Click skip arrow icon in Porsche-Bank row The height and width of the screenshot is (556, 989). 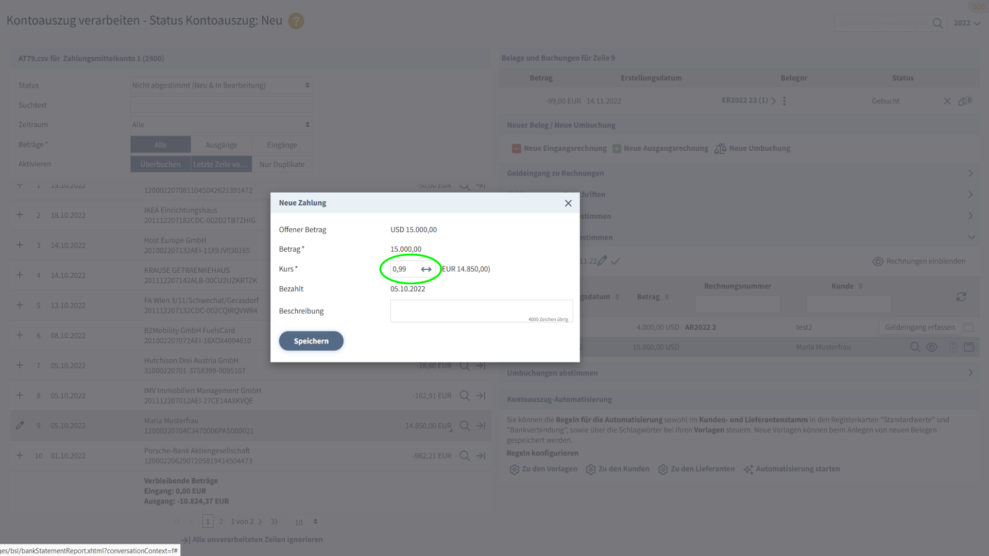(x=481, y=456)
